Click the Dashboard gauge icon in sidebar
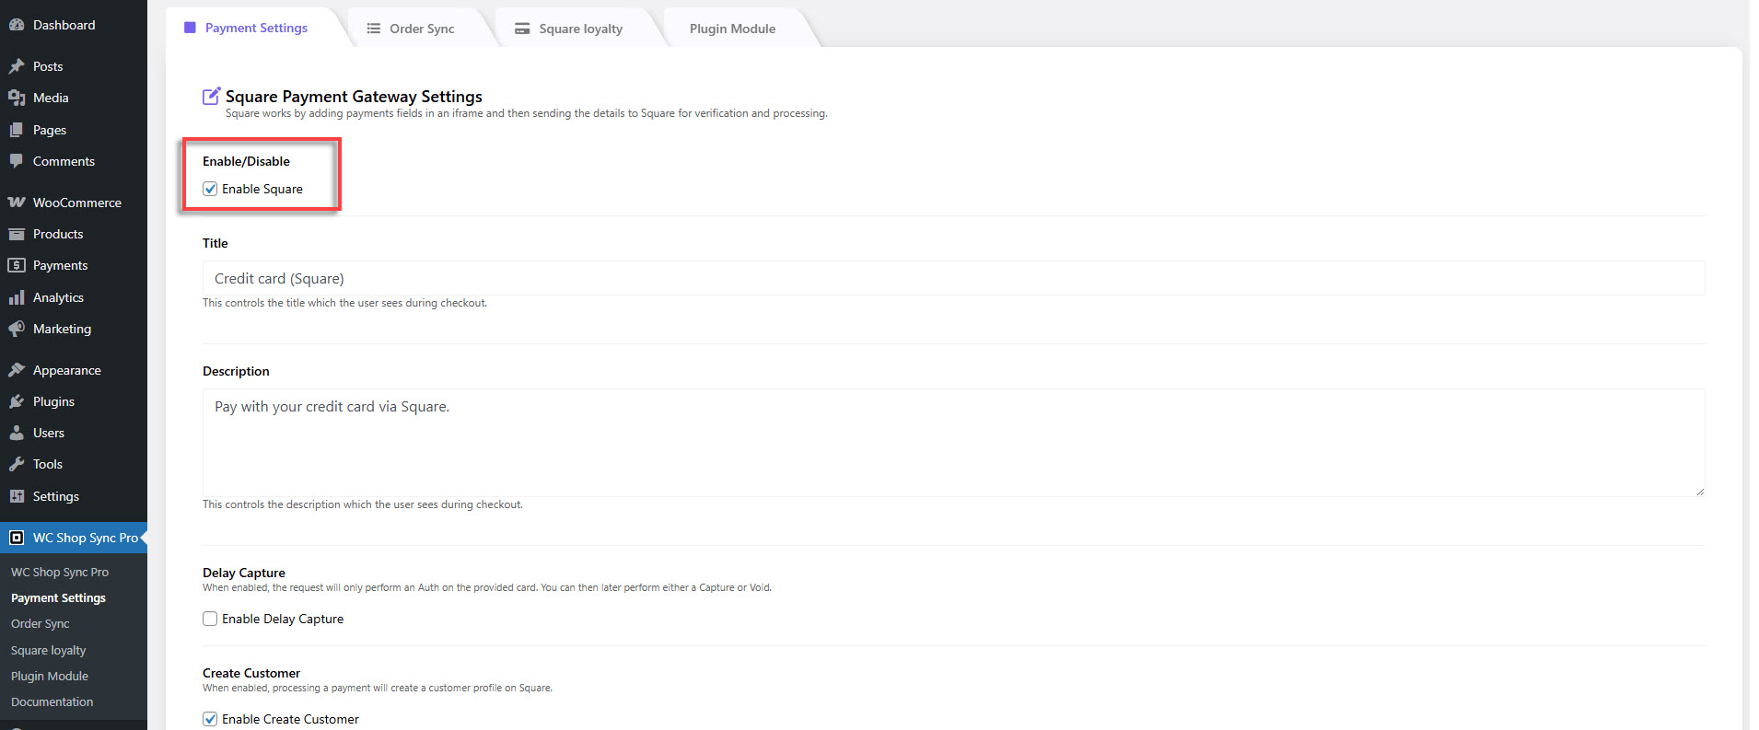The image size is (1759, 730). [x=16, y=25]
